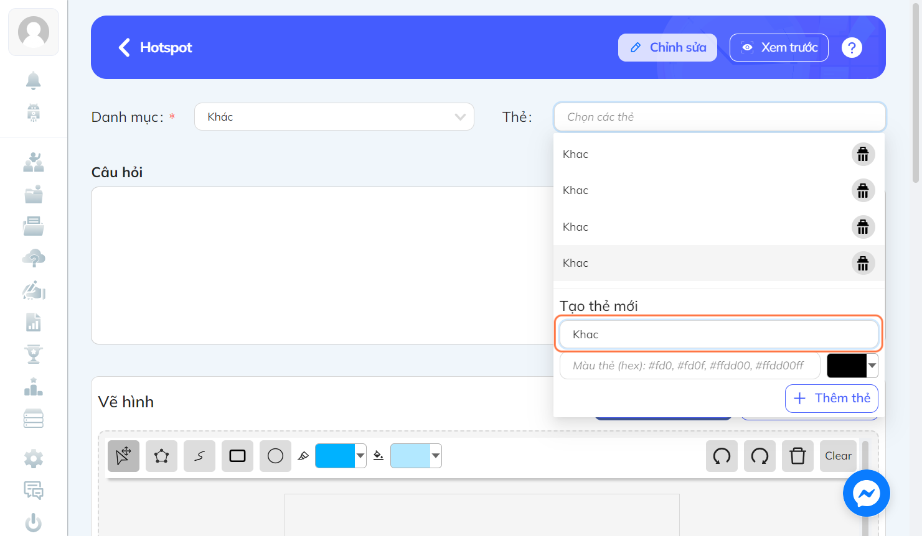Click inside the Câu hỏi question text area
Screen dimensions: 922x536
[322, 266]
